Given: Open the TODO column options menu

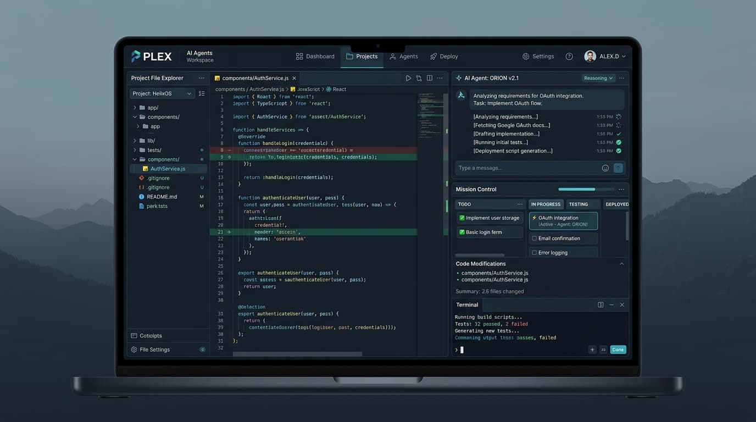Looking at the screenshot, I should click(x=520, y=204).
